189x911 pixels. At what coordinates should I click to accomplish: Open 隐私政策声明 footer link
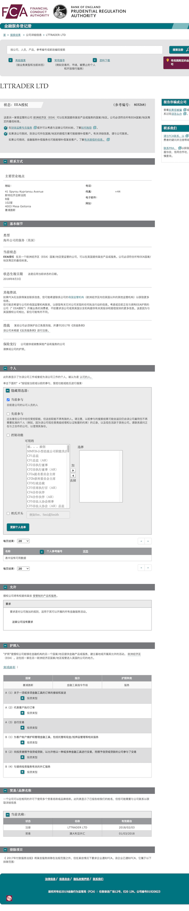[81, 879]
